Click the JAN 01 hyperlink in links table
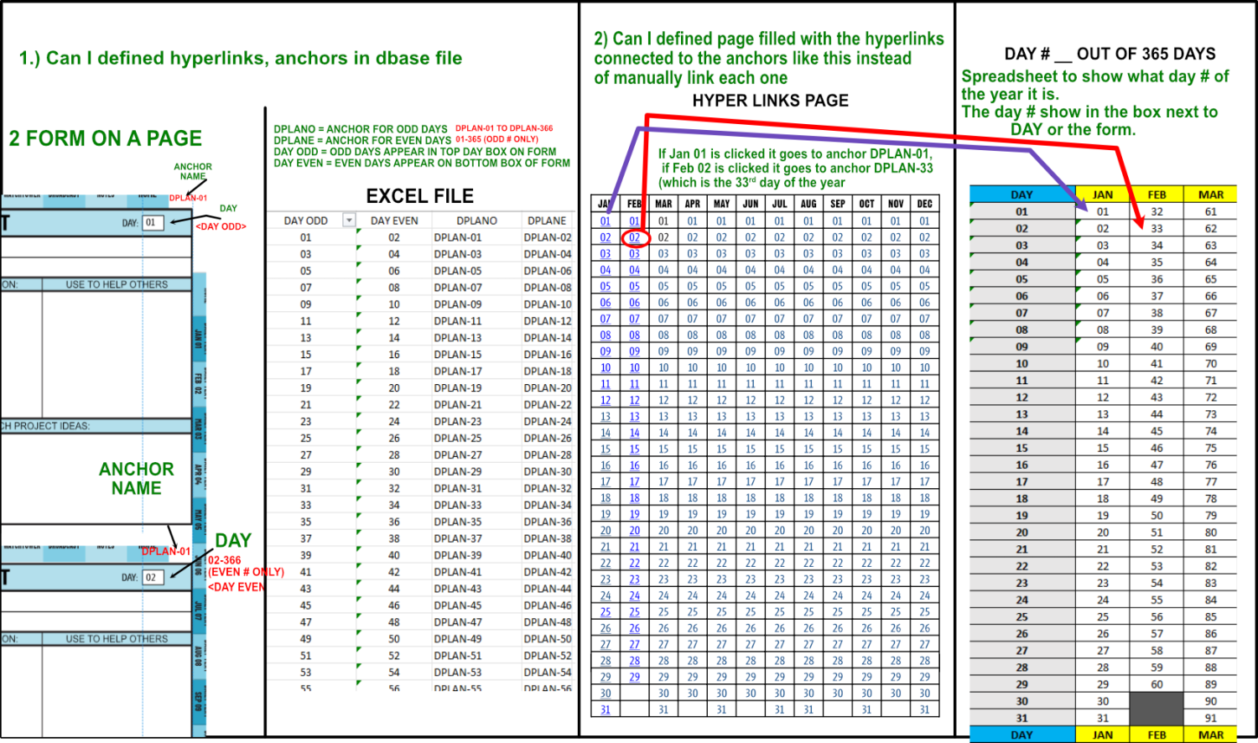1258x743 pixels. pos(606,221)
